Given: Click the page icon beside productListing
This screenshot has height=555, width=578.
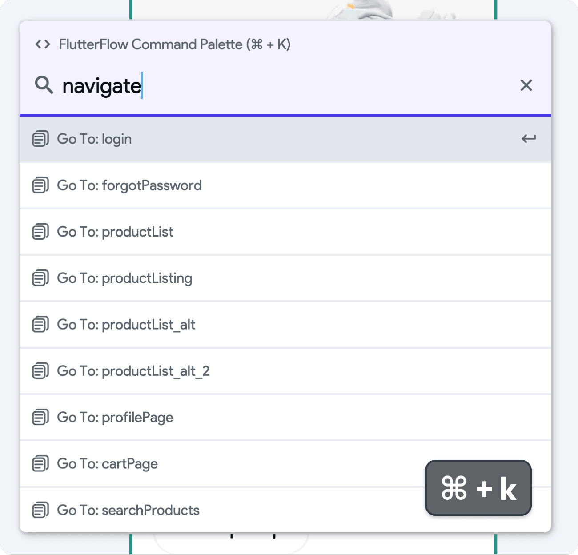Looking at the screenshot, I should point(40,278).
